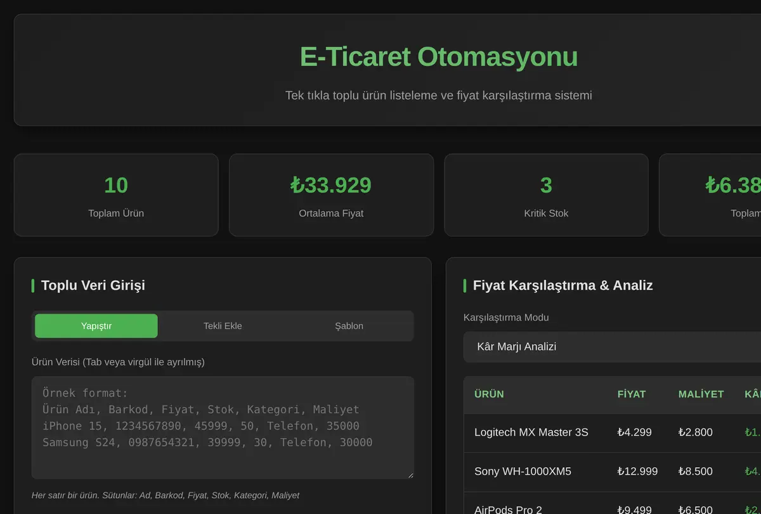Select Sony WH-1000XM5 row
This screenshot has height=514, width=761.
point(612,472)
